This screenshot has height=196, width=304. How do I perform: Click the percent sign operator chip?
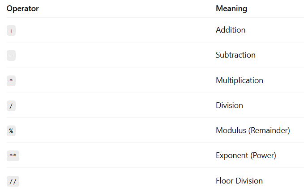tap(11, 131)
